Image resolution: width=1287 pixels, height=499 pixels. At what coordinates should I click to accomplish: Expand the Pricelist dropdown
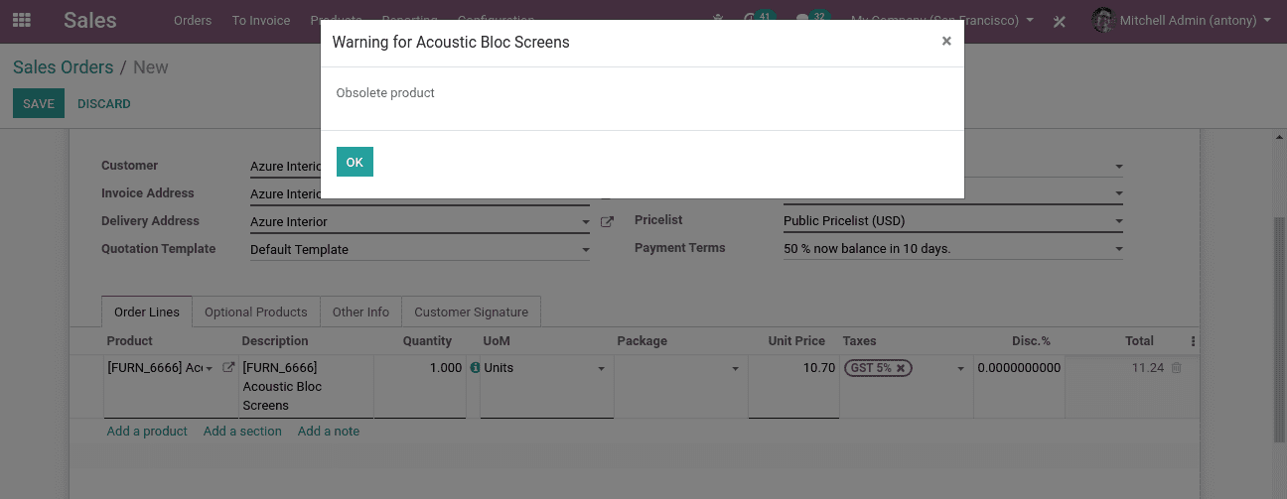click(x=1118, y=221)
